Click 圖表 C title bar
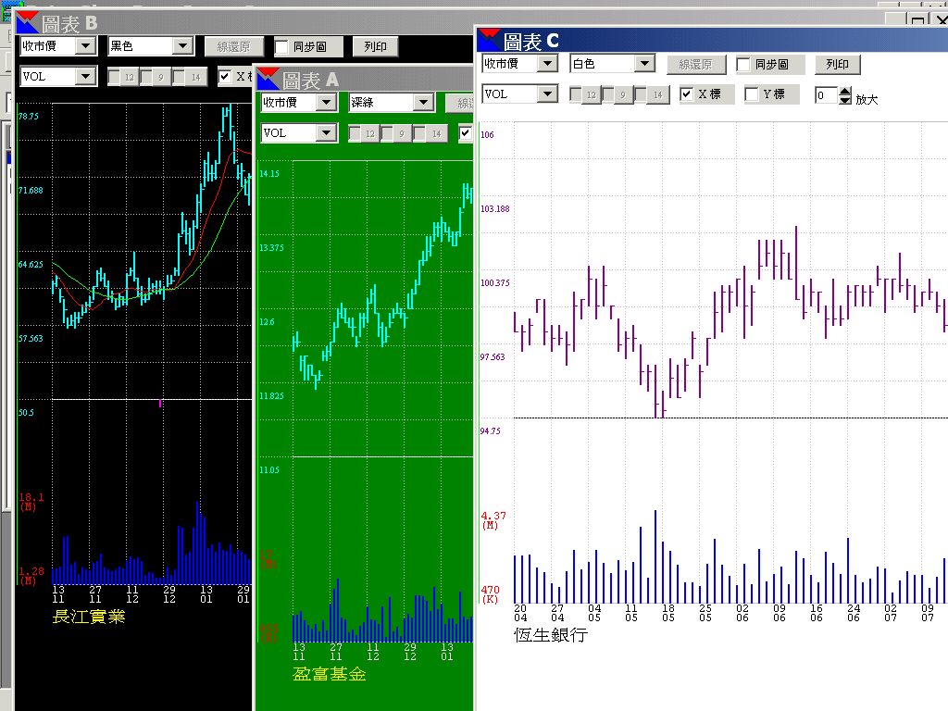This screenshot has height=711, width=948. pos(712,41)
